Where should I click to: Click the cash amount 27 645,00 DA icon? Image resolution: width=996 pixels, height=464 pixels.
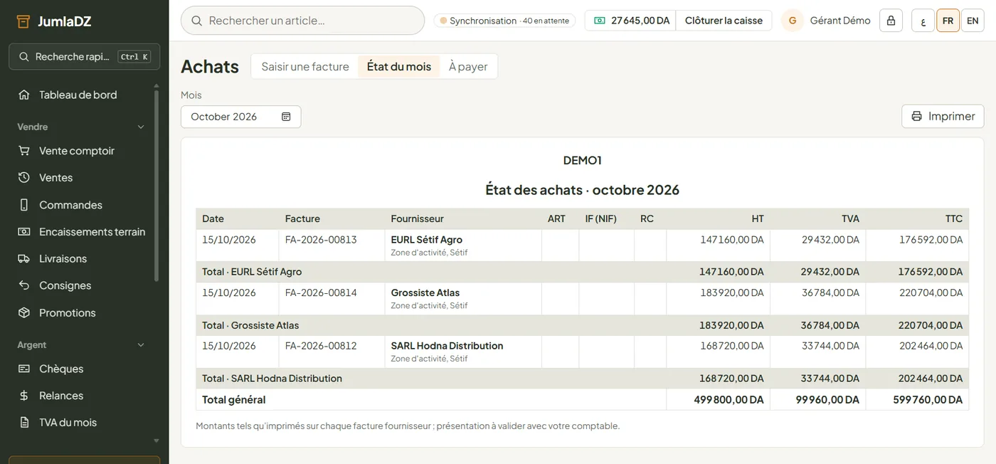point(600,21)
